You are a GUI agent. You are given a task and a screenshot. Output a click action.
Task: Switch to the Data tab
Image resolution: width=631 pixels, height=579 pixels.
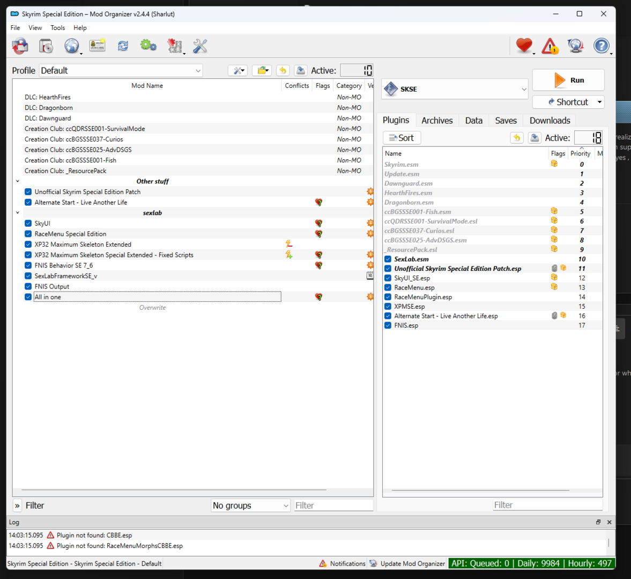click(474, 120)
